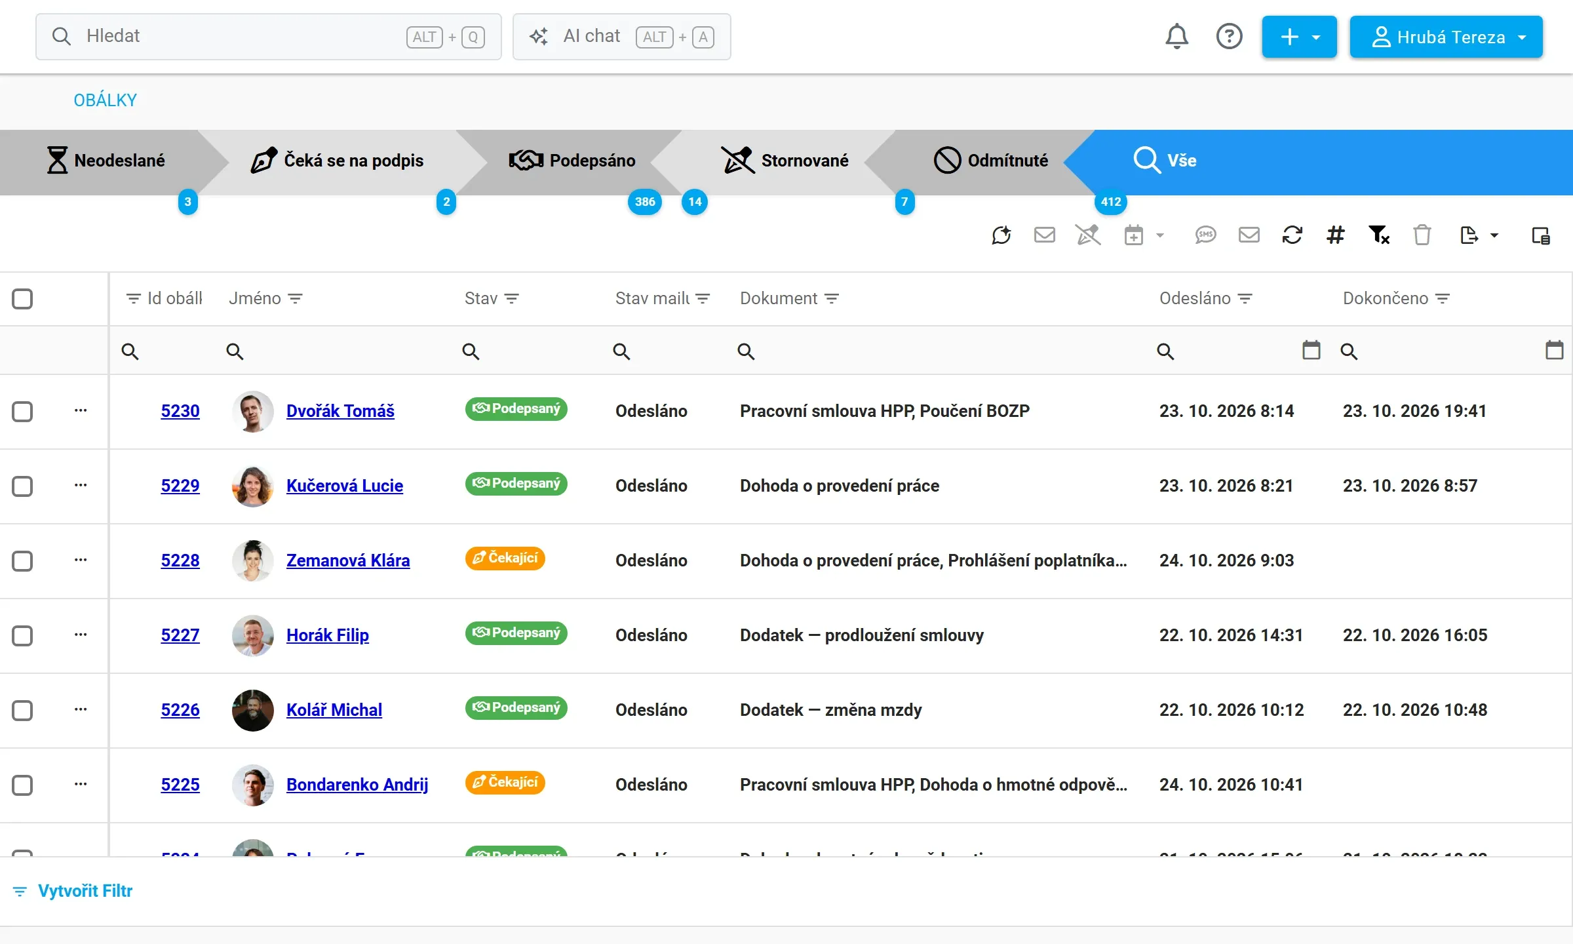Refresh the envelope list
Viewport: 1573px width, 944px height.
(x=1292, y=235)
